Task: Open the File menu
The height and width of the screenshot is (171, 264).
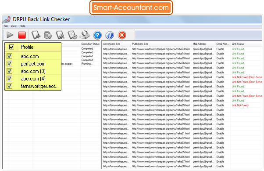Action: point(6,26)
